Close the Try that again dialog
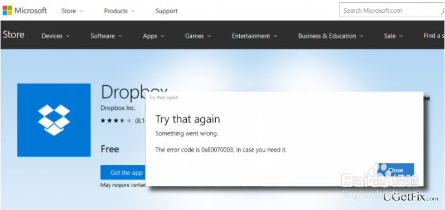Image resolution: width=445 pixels, height=210 pixels. click(395, 170)
